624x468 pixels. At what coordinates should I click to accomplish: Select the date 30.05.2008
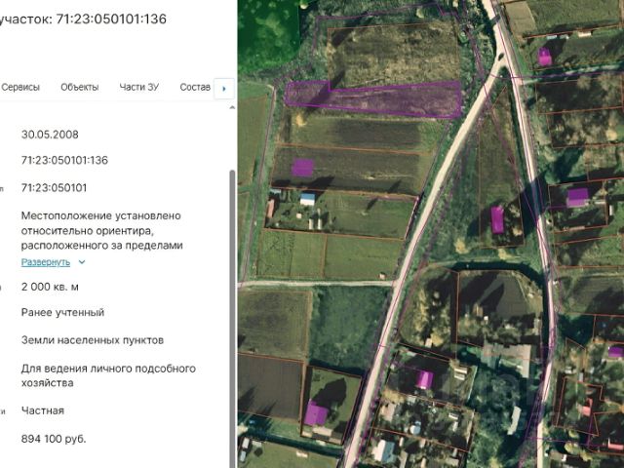(x=50, y=135)
